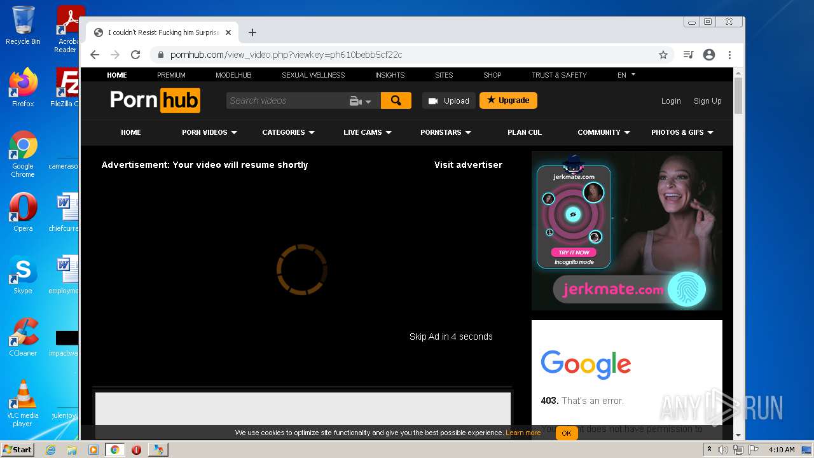Click the 4:10 AM taskbar clock
The height and width of the screenshot is (458, 814).
782,450
